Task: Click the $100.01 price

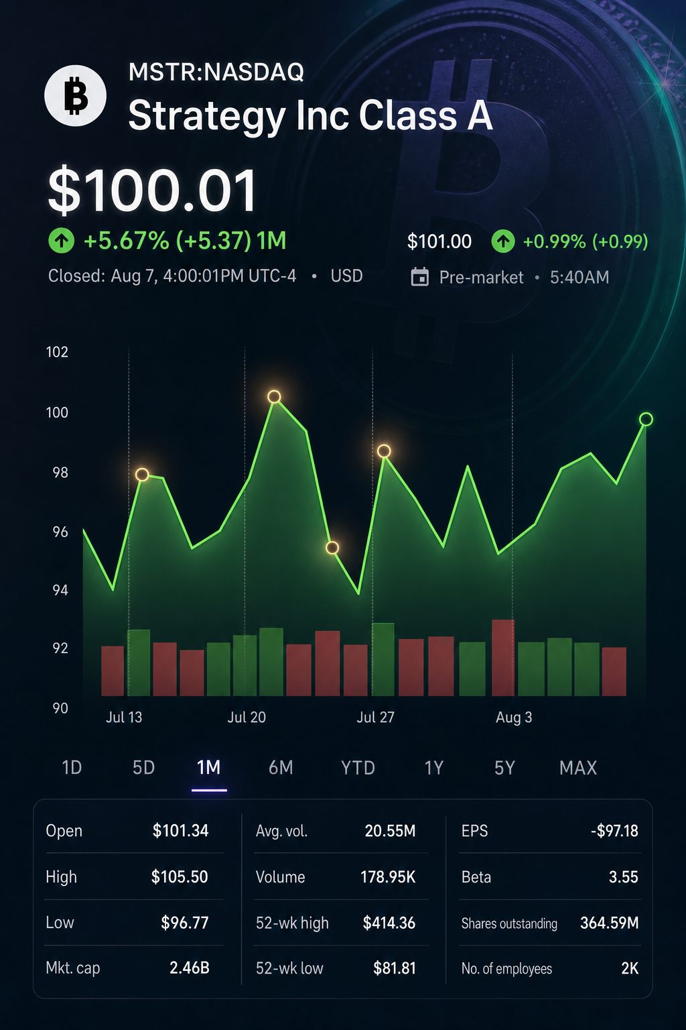Action: (x=152, y=191)
